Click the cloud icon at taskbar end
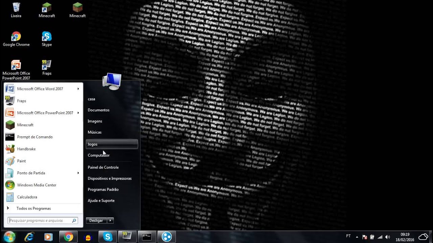 (424, 237)
